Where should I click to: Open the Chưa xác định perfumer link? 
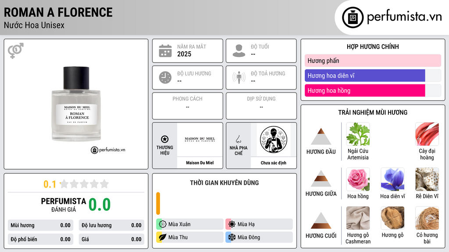point(274,163)
